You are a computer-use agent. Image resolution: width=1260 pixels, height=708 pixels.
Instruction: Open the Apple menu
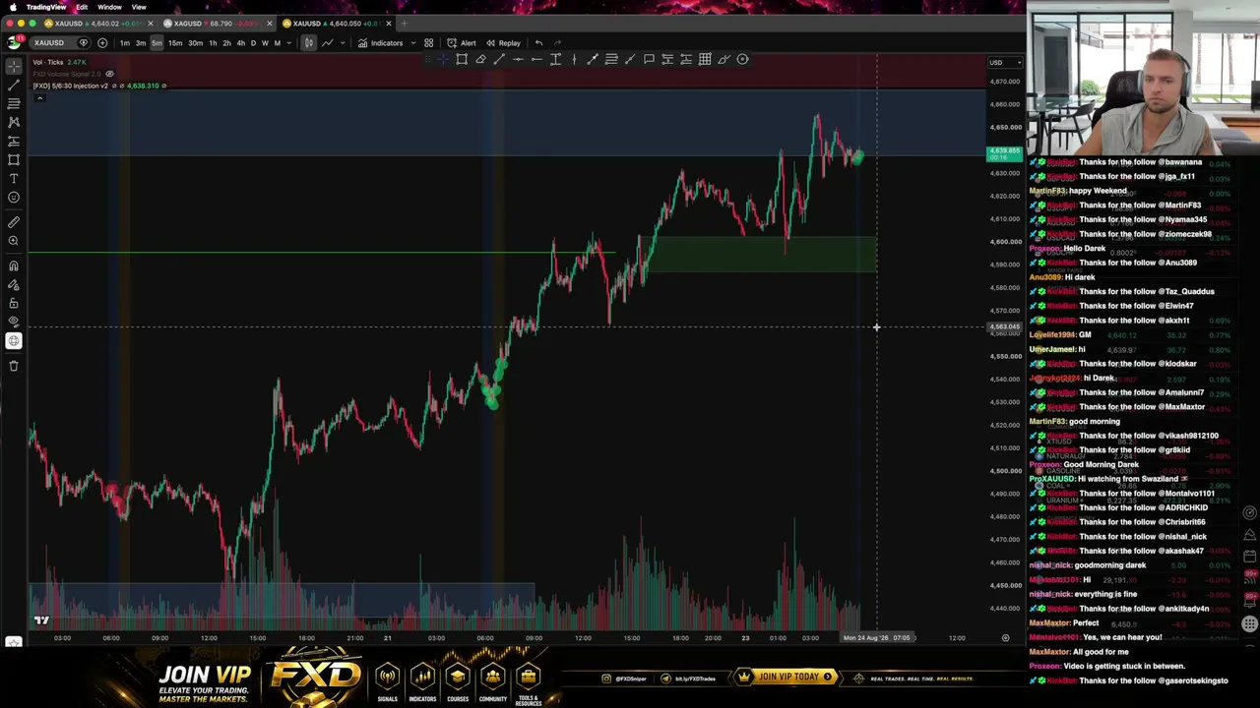(13, 7)
